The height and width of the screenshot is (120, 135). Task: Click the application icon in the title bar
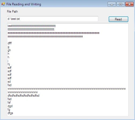tap(3, 4)
